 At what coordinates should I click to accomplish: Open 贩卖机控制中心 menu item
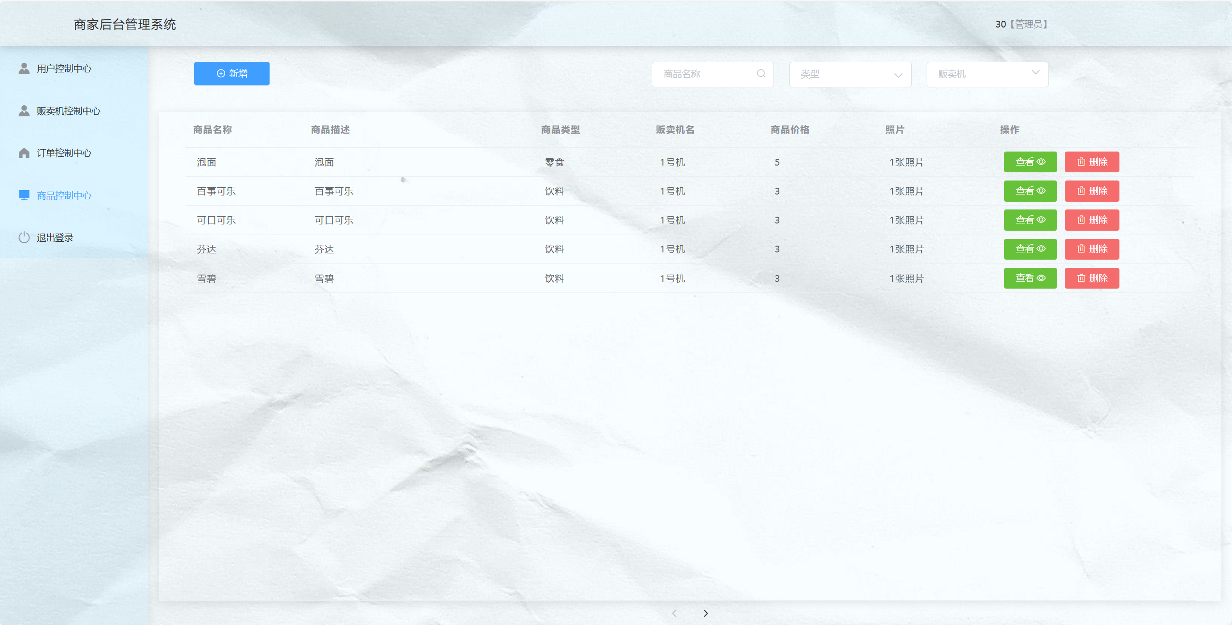pyautogui.click(x=68, y=111)
